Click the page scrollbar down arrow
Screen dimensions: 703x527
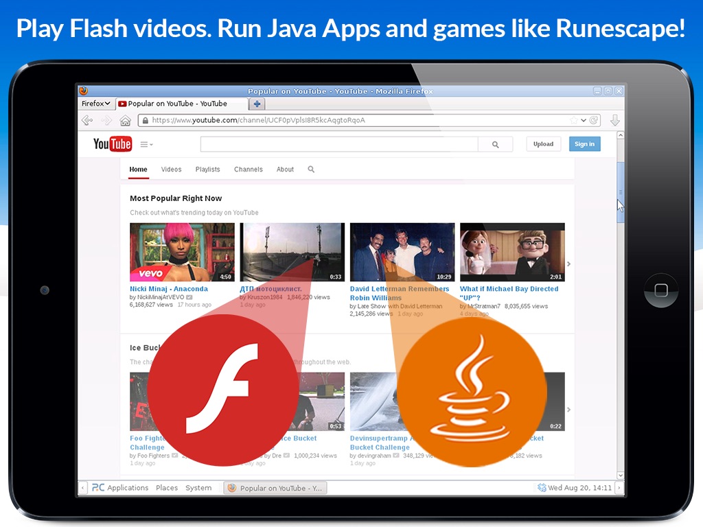tap(621, 476)
